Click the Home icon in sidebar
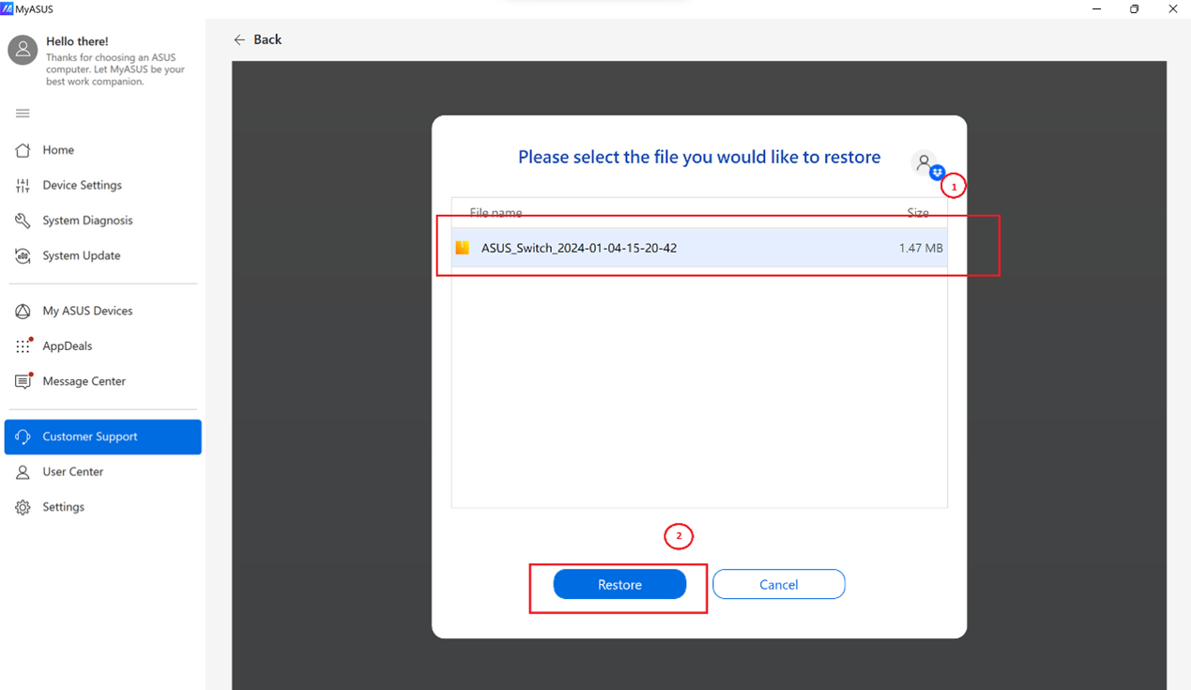 [23, 150]
